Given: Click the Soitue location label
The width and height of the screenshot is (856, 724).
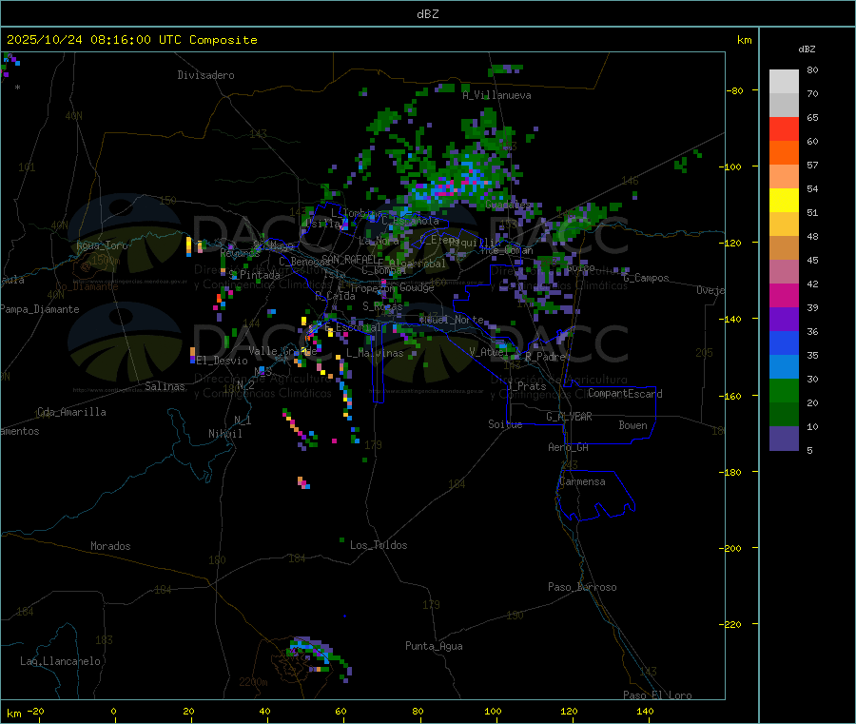Looking at the screenshot, I should pyautogui.click(x=505, y=424).
